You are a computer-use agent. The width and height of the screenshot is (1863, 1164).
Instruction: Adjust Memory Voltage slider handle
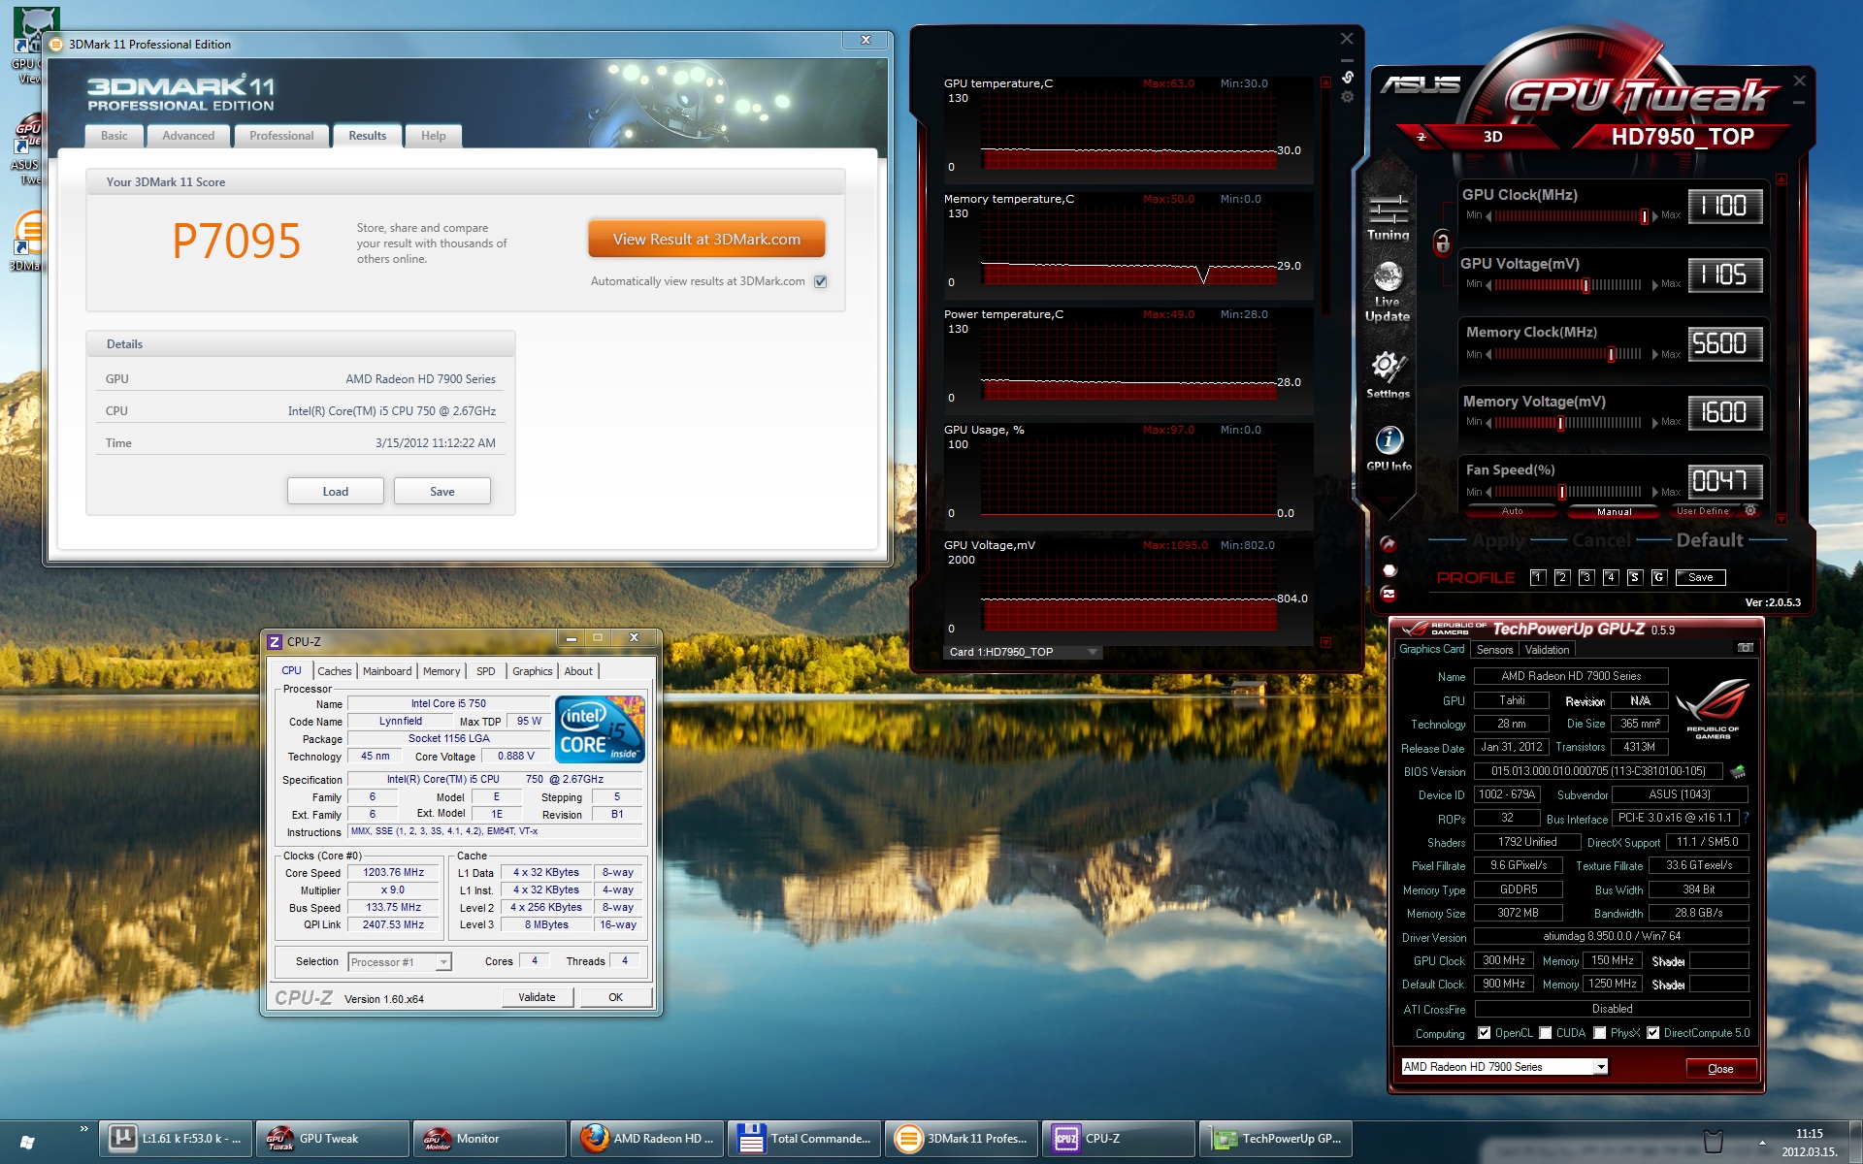[1560, 423]
